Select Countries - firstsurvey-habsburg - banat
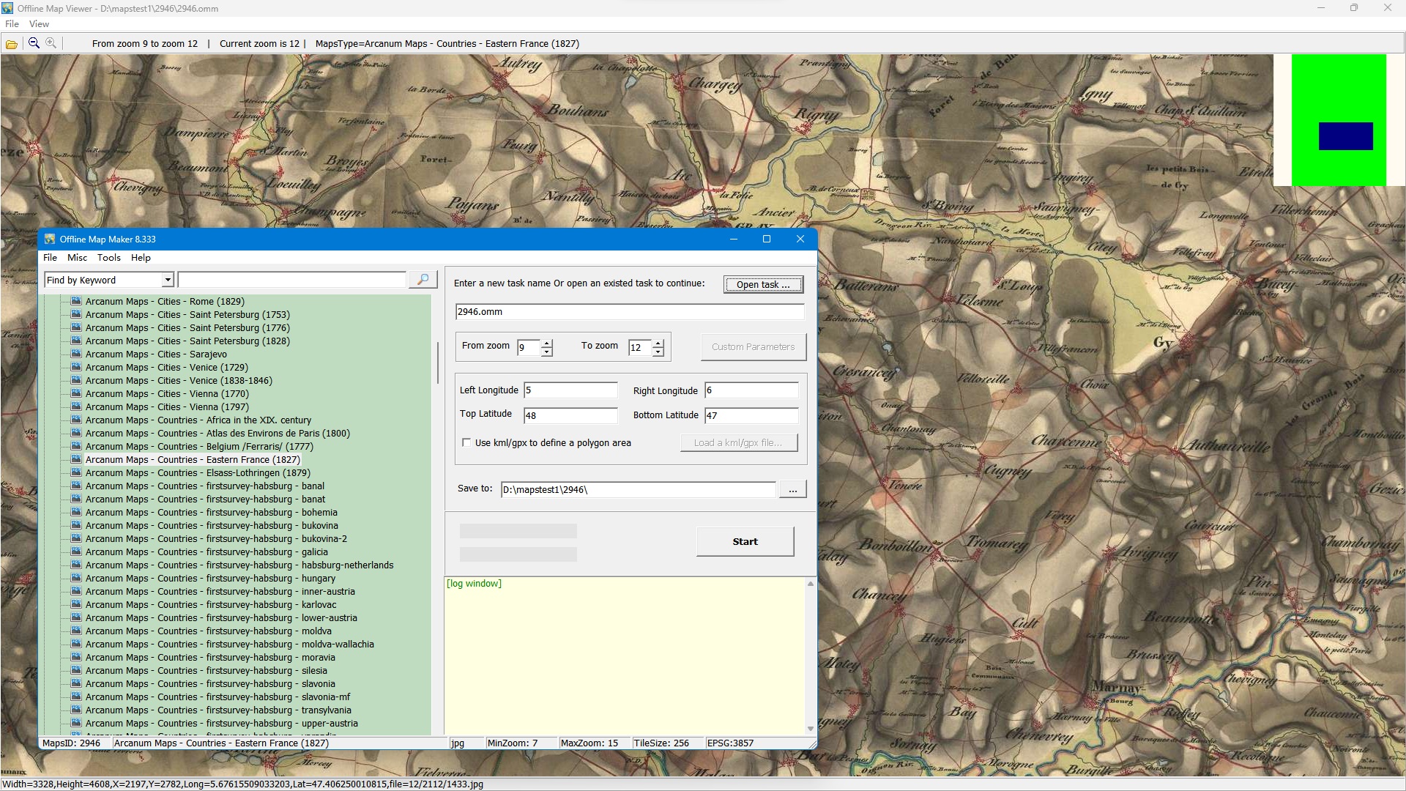The width and height of the screenshot is (1406, 791). point(206,499)
